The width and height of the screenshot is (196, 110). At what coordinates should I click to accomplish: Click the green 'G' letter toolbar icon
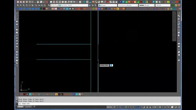click(x=138, y=2)
